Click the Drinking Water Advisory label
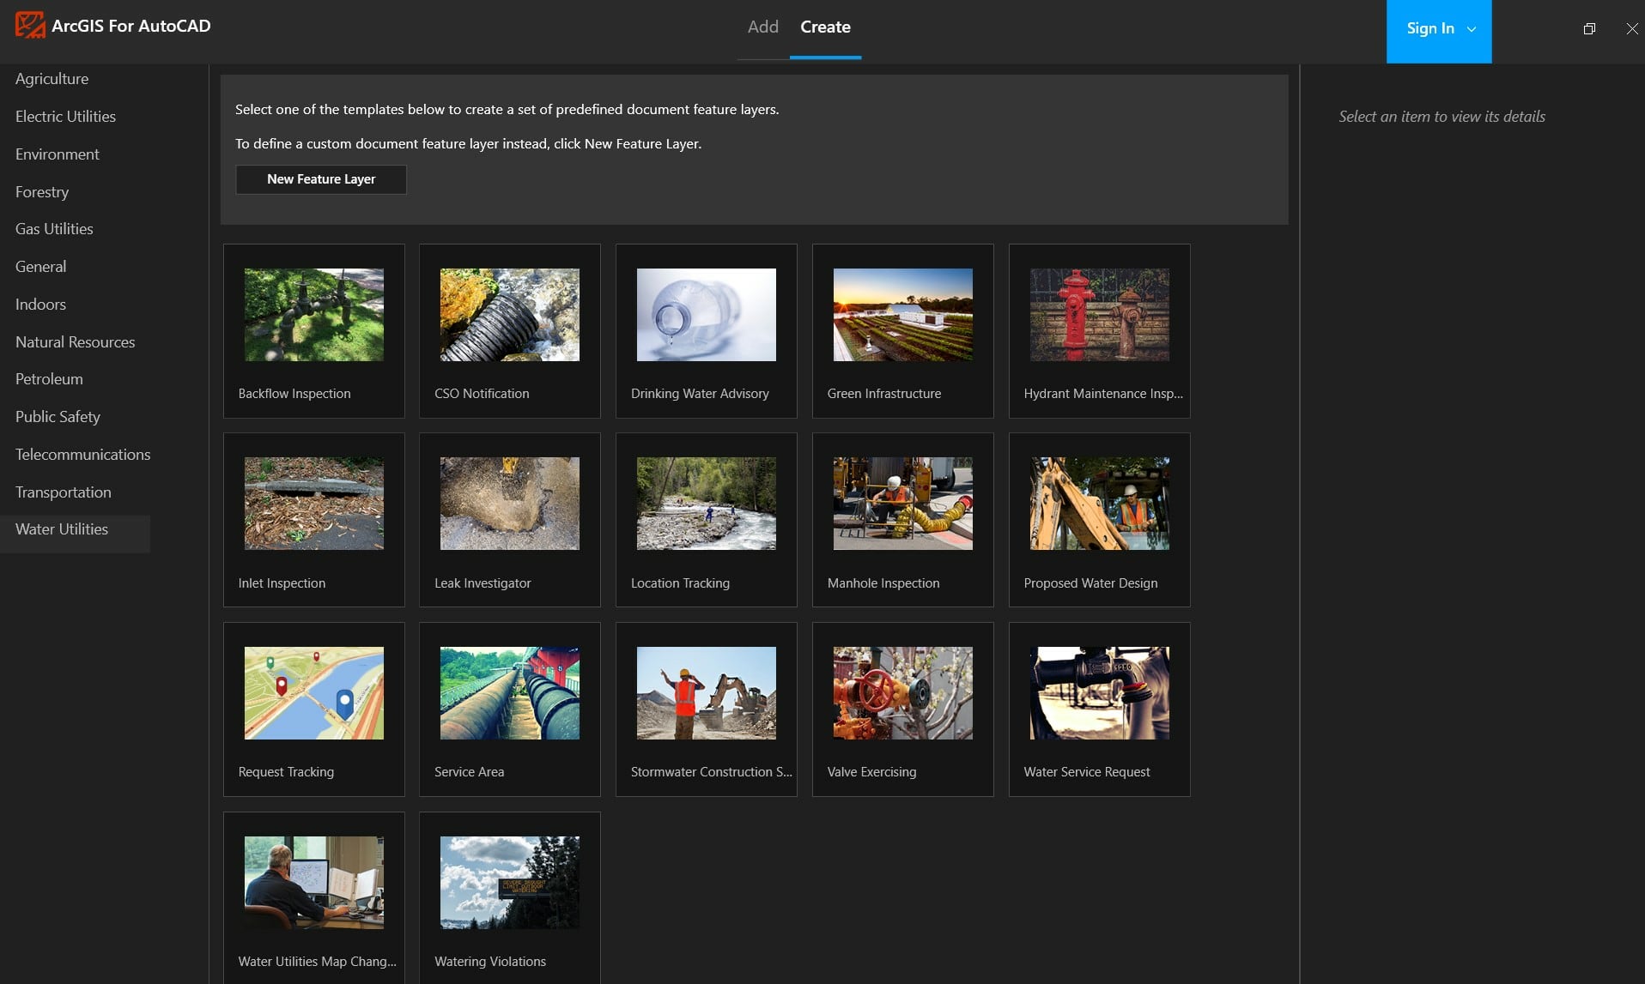The width and height of the screenshot is (1645, 984). (x=700, y=394)
